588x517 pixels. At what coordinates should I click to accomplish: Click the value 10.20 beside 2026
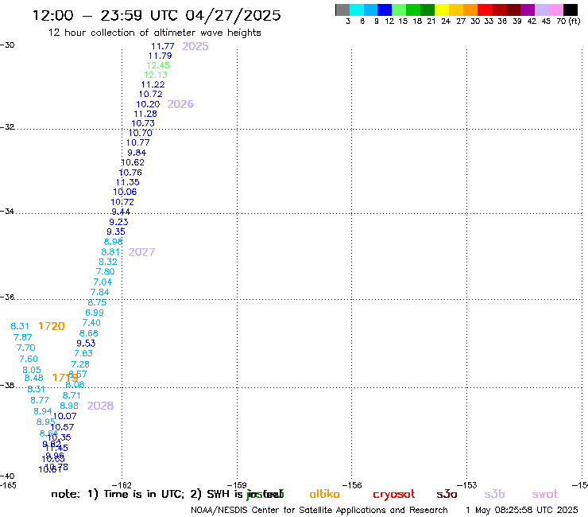pos(148,104)
